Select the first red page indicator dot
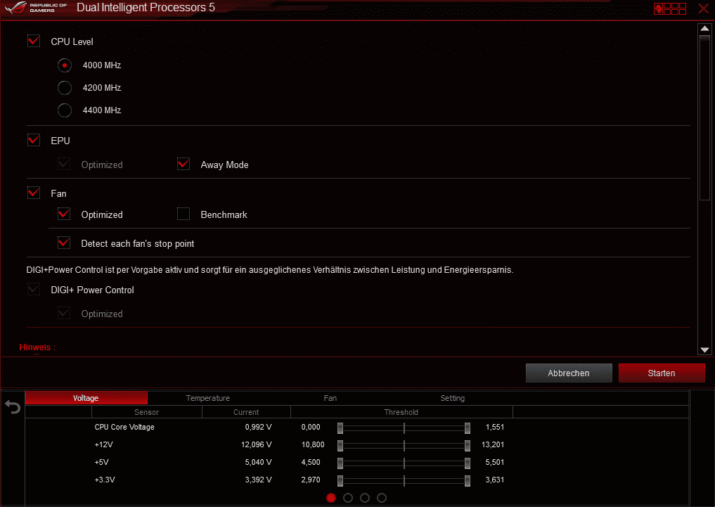 [x=331, y=498]
